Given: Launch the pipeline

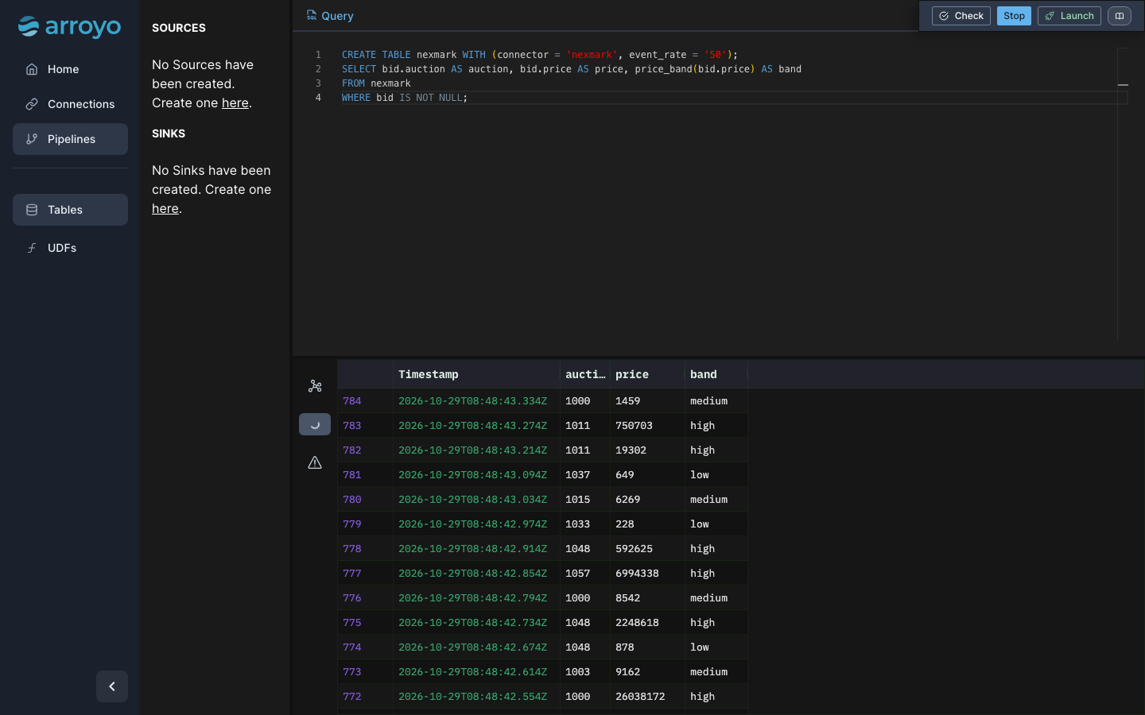Looking at the screenshot, I should (x=1069, y=16).
